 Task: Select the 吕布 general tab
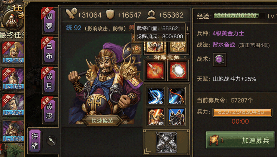pos(49,51)
